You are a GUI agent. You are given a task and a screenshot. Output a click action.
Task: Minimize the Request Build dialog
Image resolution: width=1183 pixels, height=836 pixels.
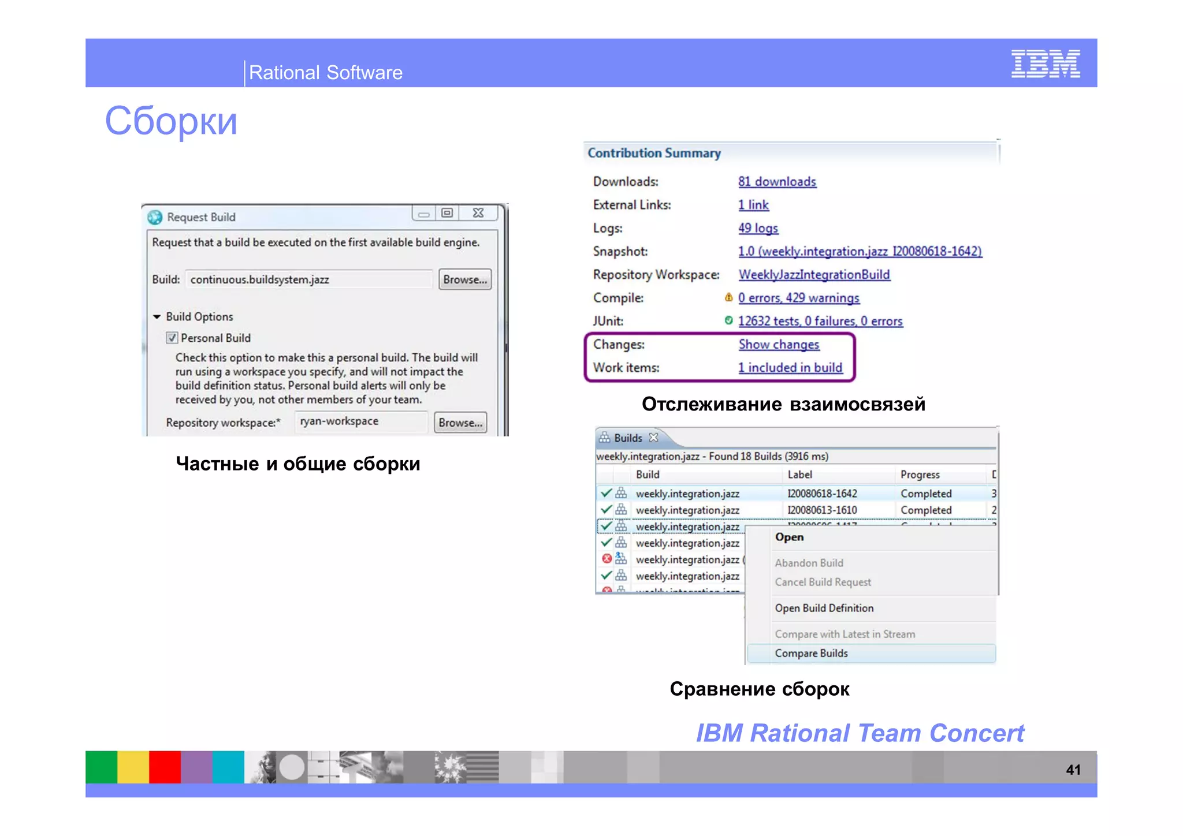[424, 213]
